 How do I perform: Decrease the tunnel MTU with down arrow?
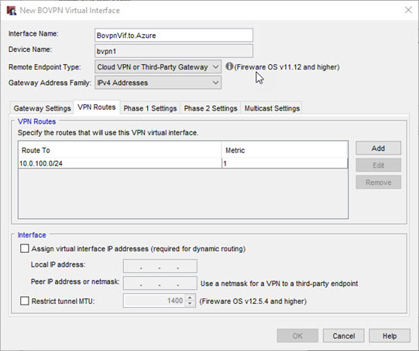coord(190,304)
